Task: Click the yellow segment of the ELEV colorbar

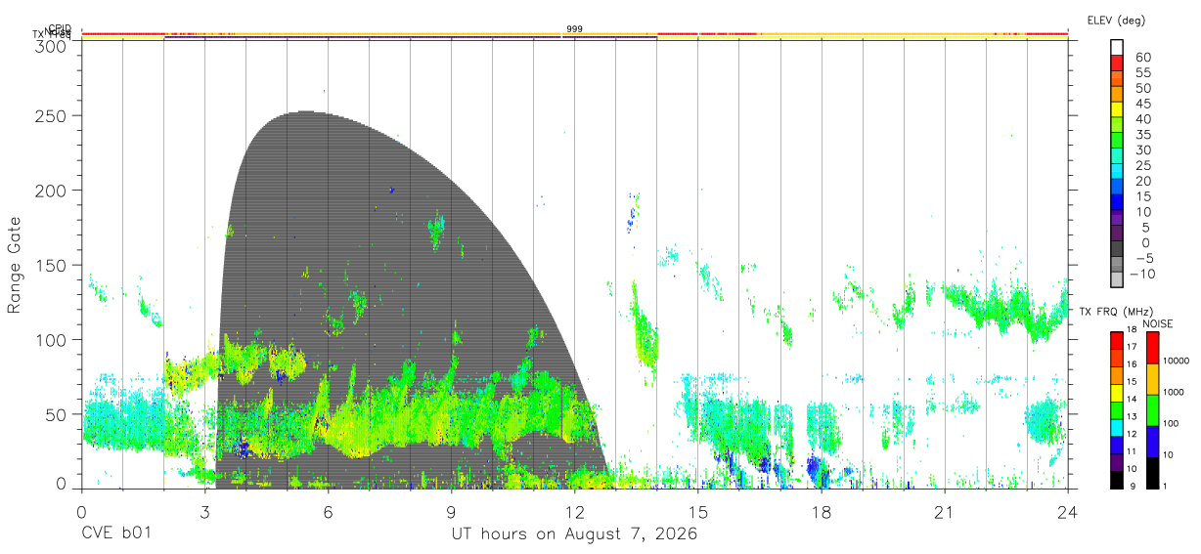Action: 1117,108
